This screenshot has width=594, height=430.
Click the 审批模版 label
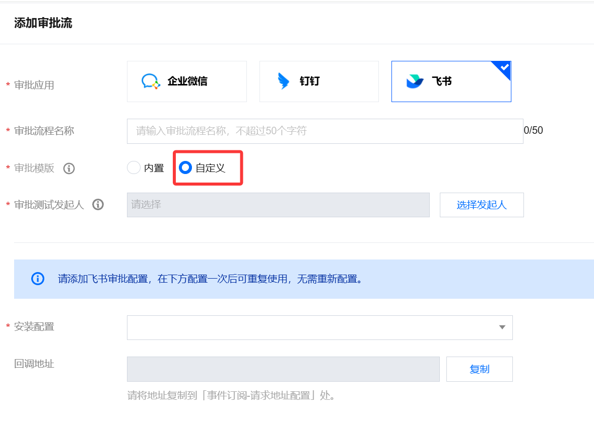[34, 168]
